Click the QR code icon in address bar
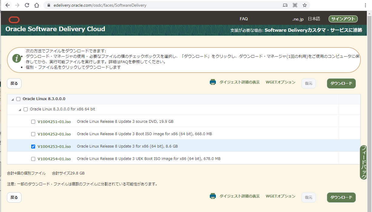The height and width of the screenshot is (212, 372). [x=295, y=5]
